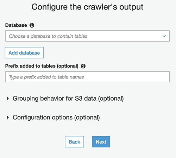Toggle the arrow left of Grouping behavior
The height and width of the screenshot is (158, 176).
(x=8, y=99)
